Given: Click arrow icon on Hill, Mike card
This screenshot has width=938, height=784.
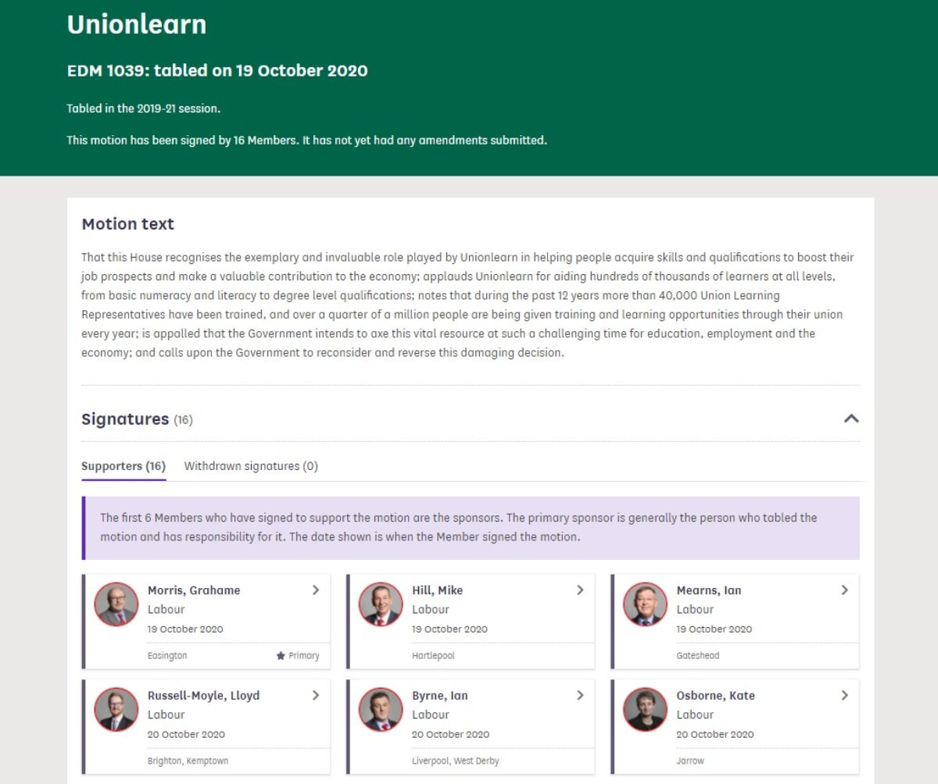Looking at the screenshot, I should point(580,590).
